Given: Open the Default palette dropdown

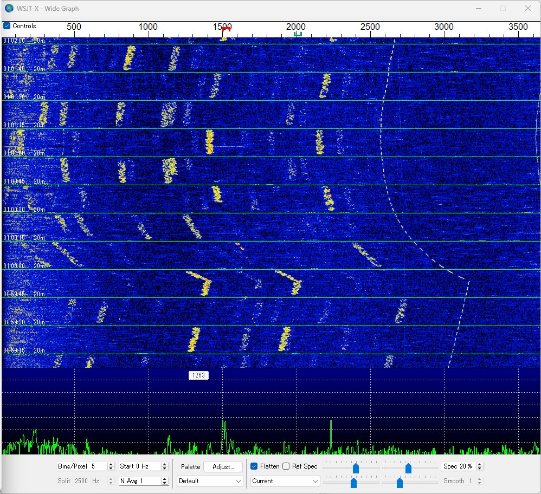Looking at the screenshot, I should tap(210, 481).
